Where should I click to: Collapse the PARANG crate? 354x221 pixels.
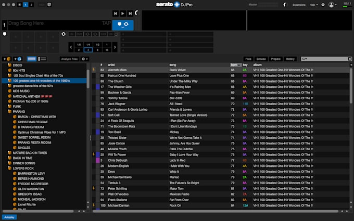(9, 111)
